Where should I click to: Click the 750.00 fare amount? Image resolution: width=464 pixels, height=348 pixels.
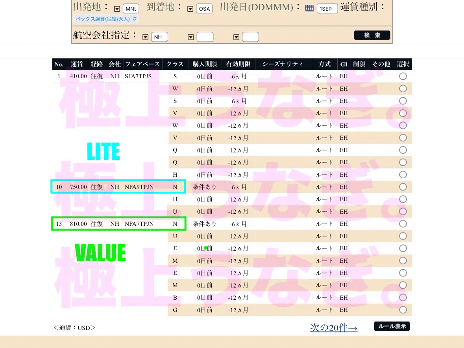[x=78, y=187]
